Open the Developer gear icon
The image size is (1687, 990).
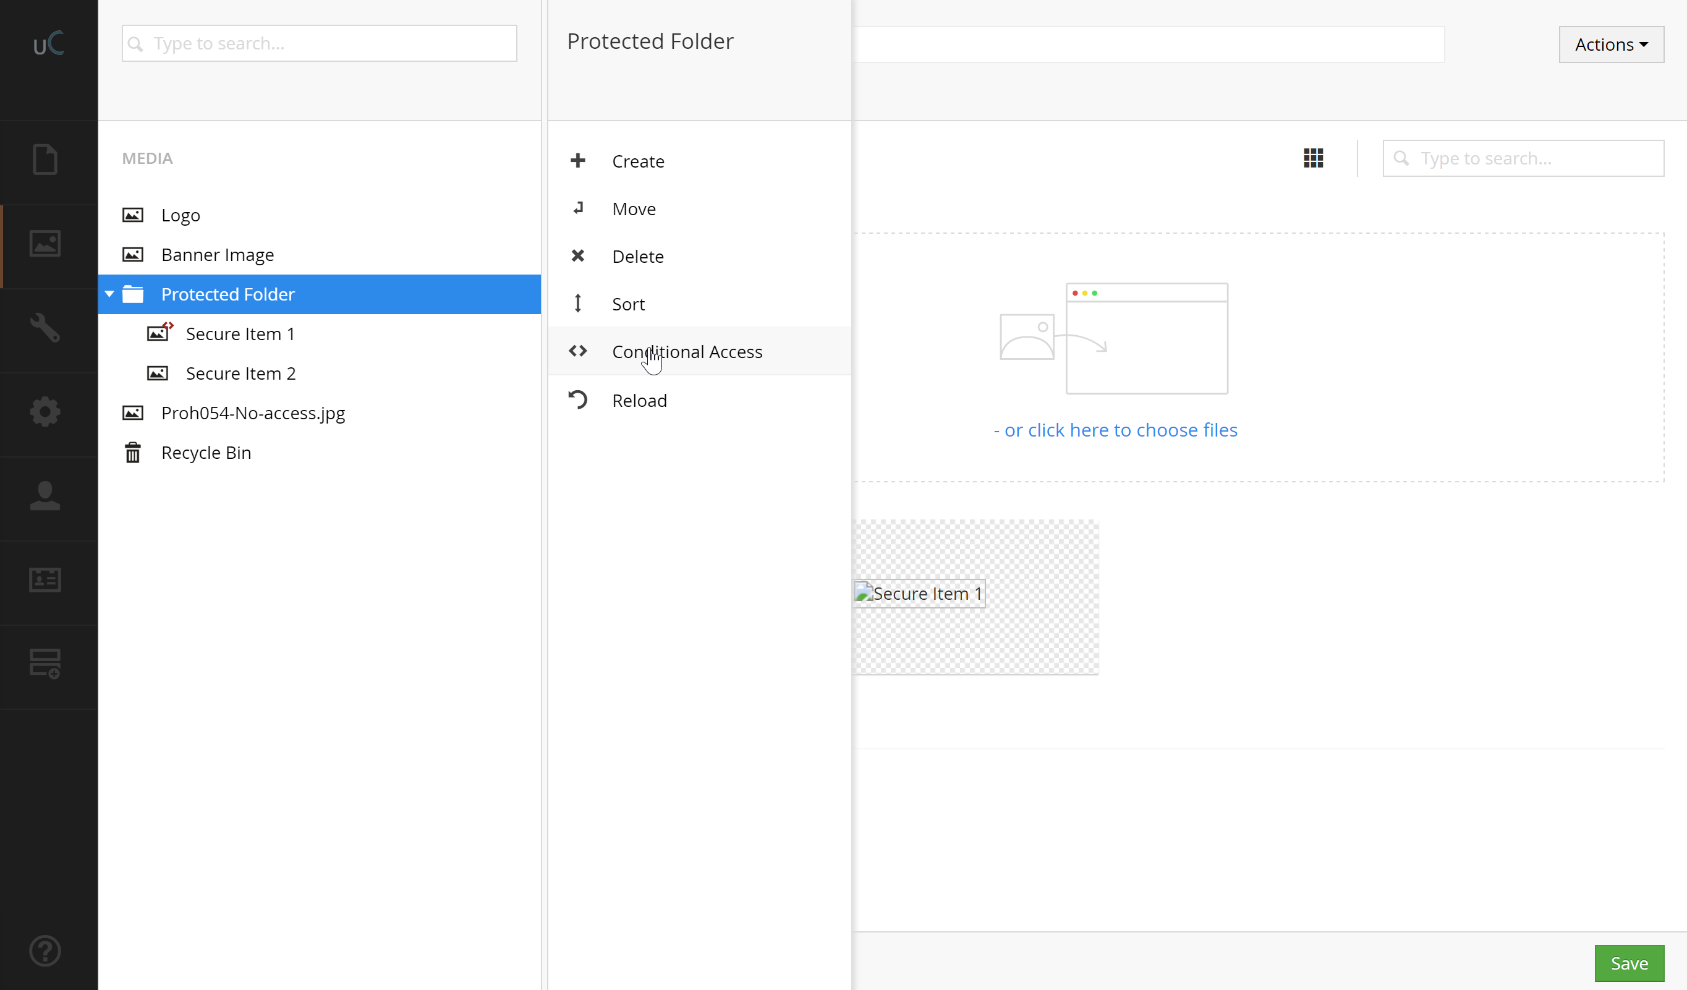point(45,411)
